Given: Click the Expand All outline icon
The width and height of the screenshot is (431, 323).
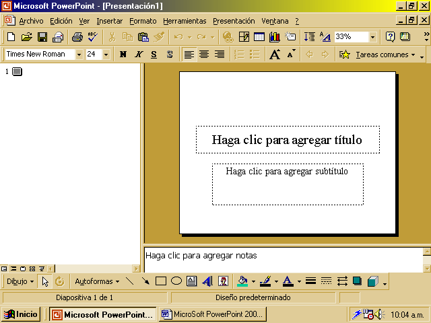Looking at the screenshot, I should (310, 37).
